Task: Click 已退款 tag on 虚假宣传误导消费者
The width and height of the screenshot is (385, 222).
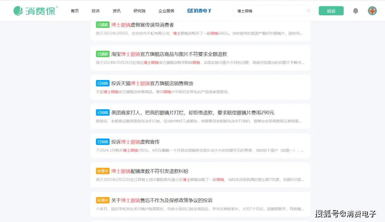Action: point(103,25)
